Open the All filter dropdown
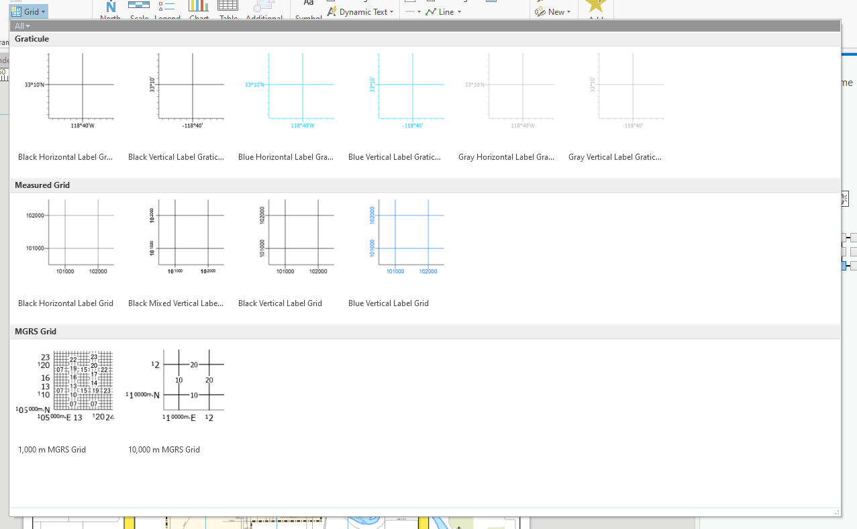 pyautogui.click(x=22, y=26)
